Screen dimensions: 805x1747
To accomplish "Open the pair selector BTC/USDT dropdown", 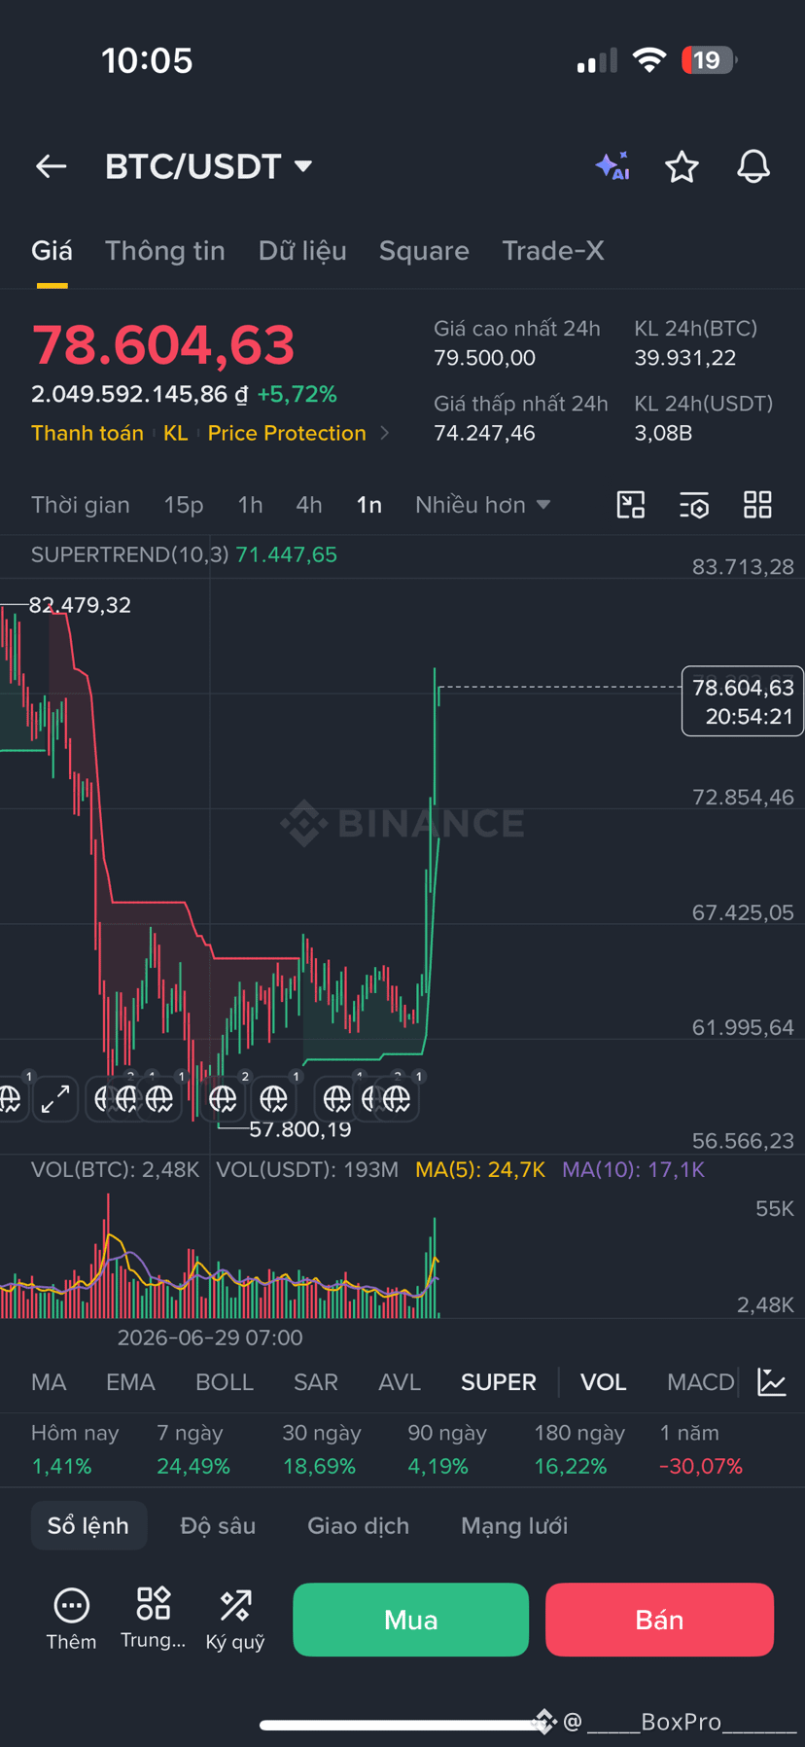I will [x=208, y=166].
